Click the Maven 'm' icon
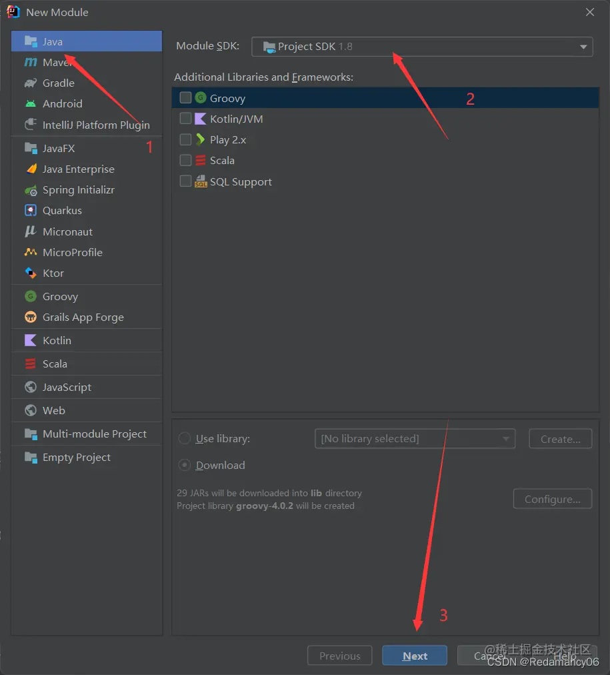The image size is (610, 675). click(31, 63)
